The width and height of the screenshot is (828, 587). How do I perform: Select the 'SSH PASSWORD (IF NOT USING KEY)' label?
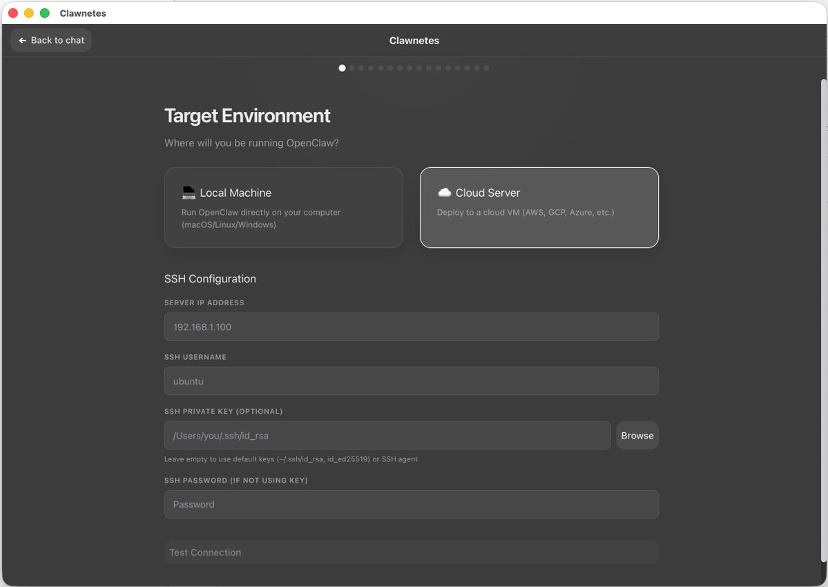click(x=236, y=481)
